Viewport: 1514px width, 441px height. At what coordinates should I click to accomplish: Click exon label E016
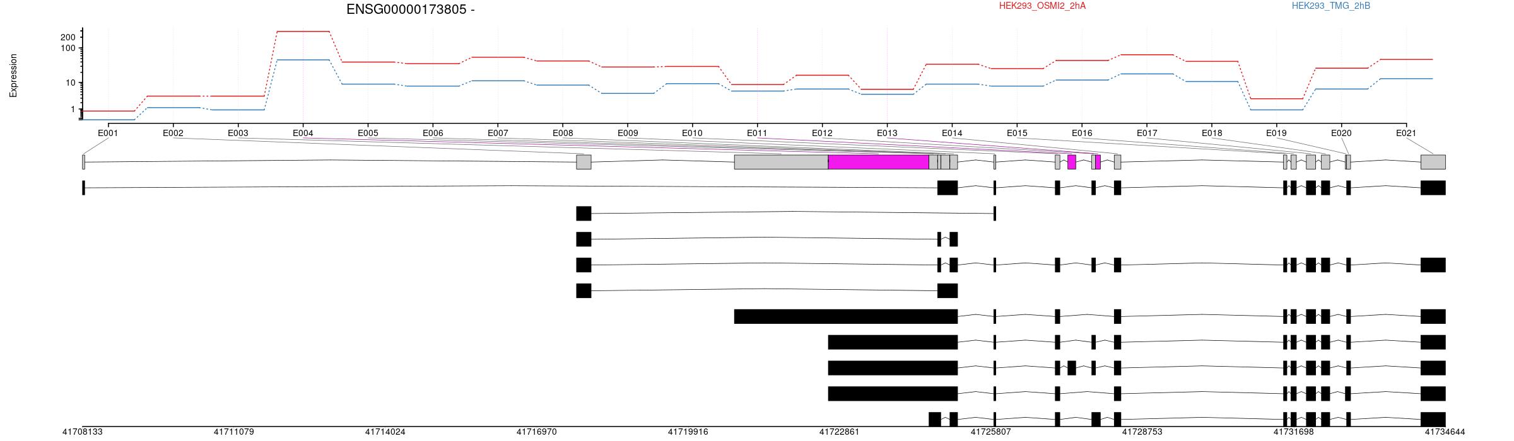pos(1082,134)
